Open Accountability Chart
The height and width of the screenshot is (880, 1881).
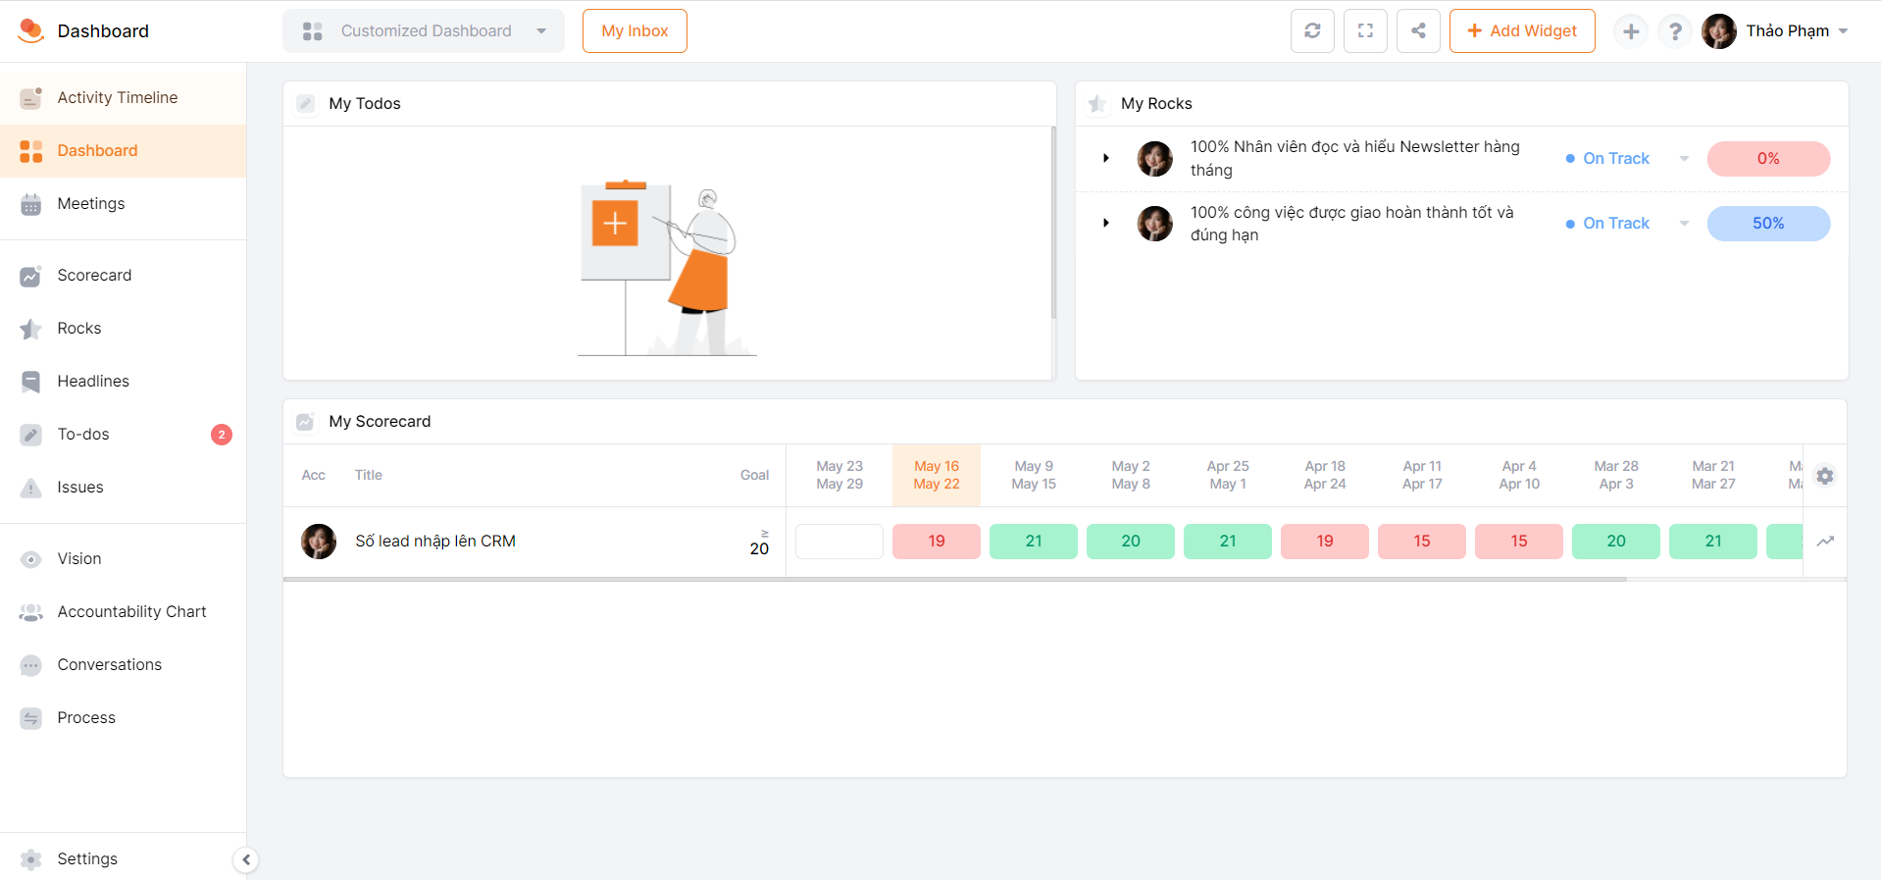pos(124,612)
